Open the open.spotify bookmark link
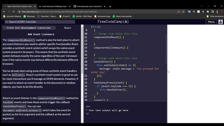 122,16
